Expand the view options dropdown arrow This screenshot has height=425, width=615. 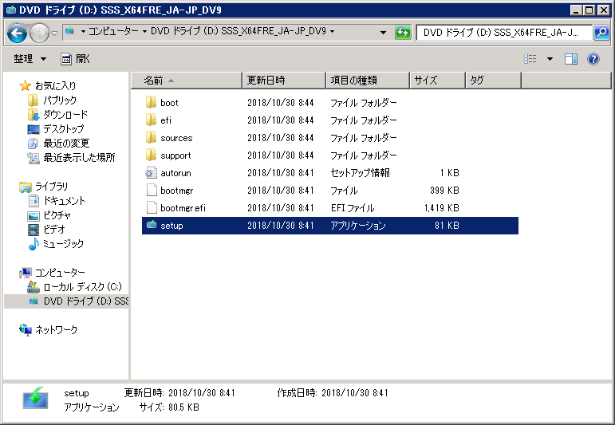[550, 59]
